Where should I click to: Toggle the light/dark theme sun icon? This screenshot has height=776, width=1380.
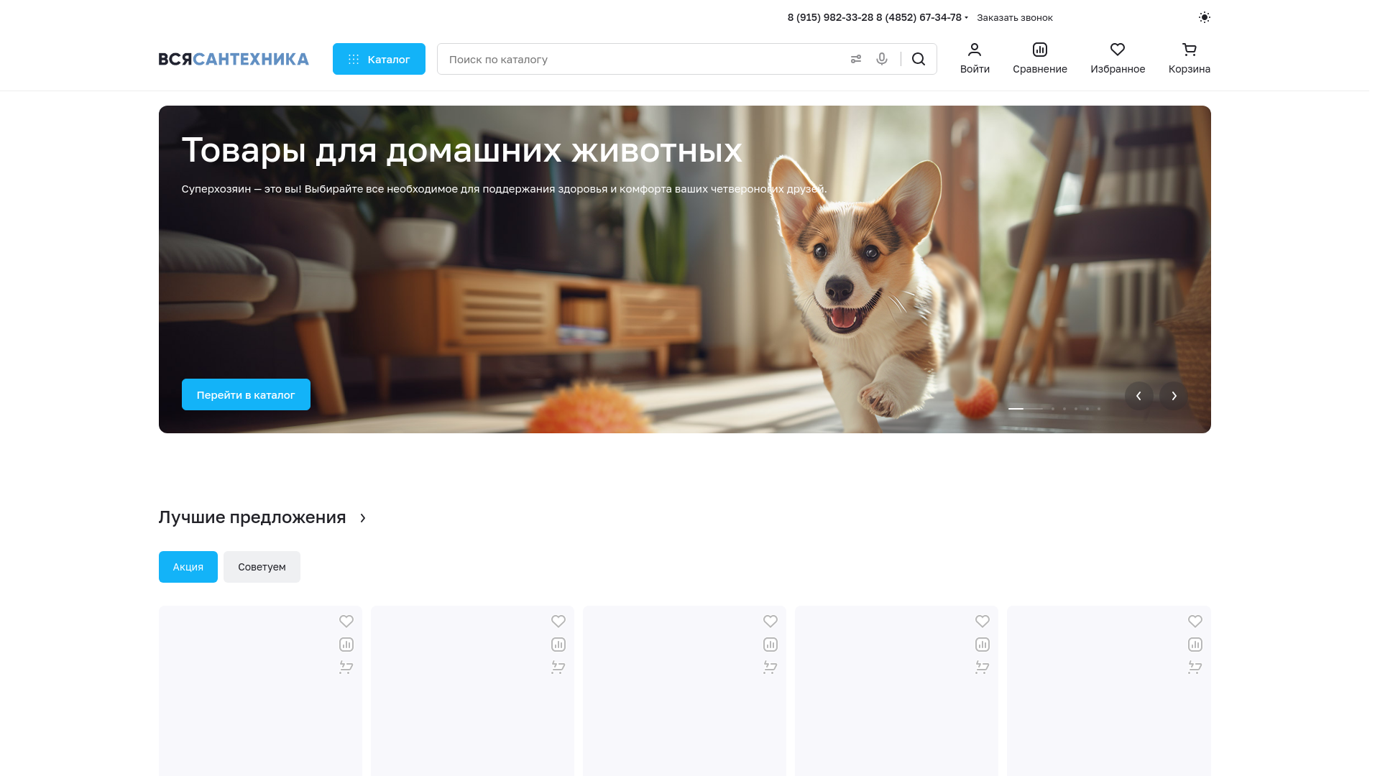(x=1205, y=17)
